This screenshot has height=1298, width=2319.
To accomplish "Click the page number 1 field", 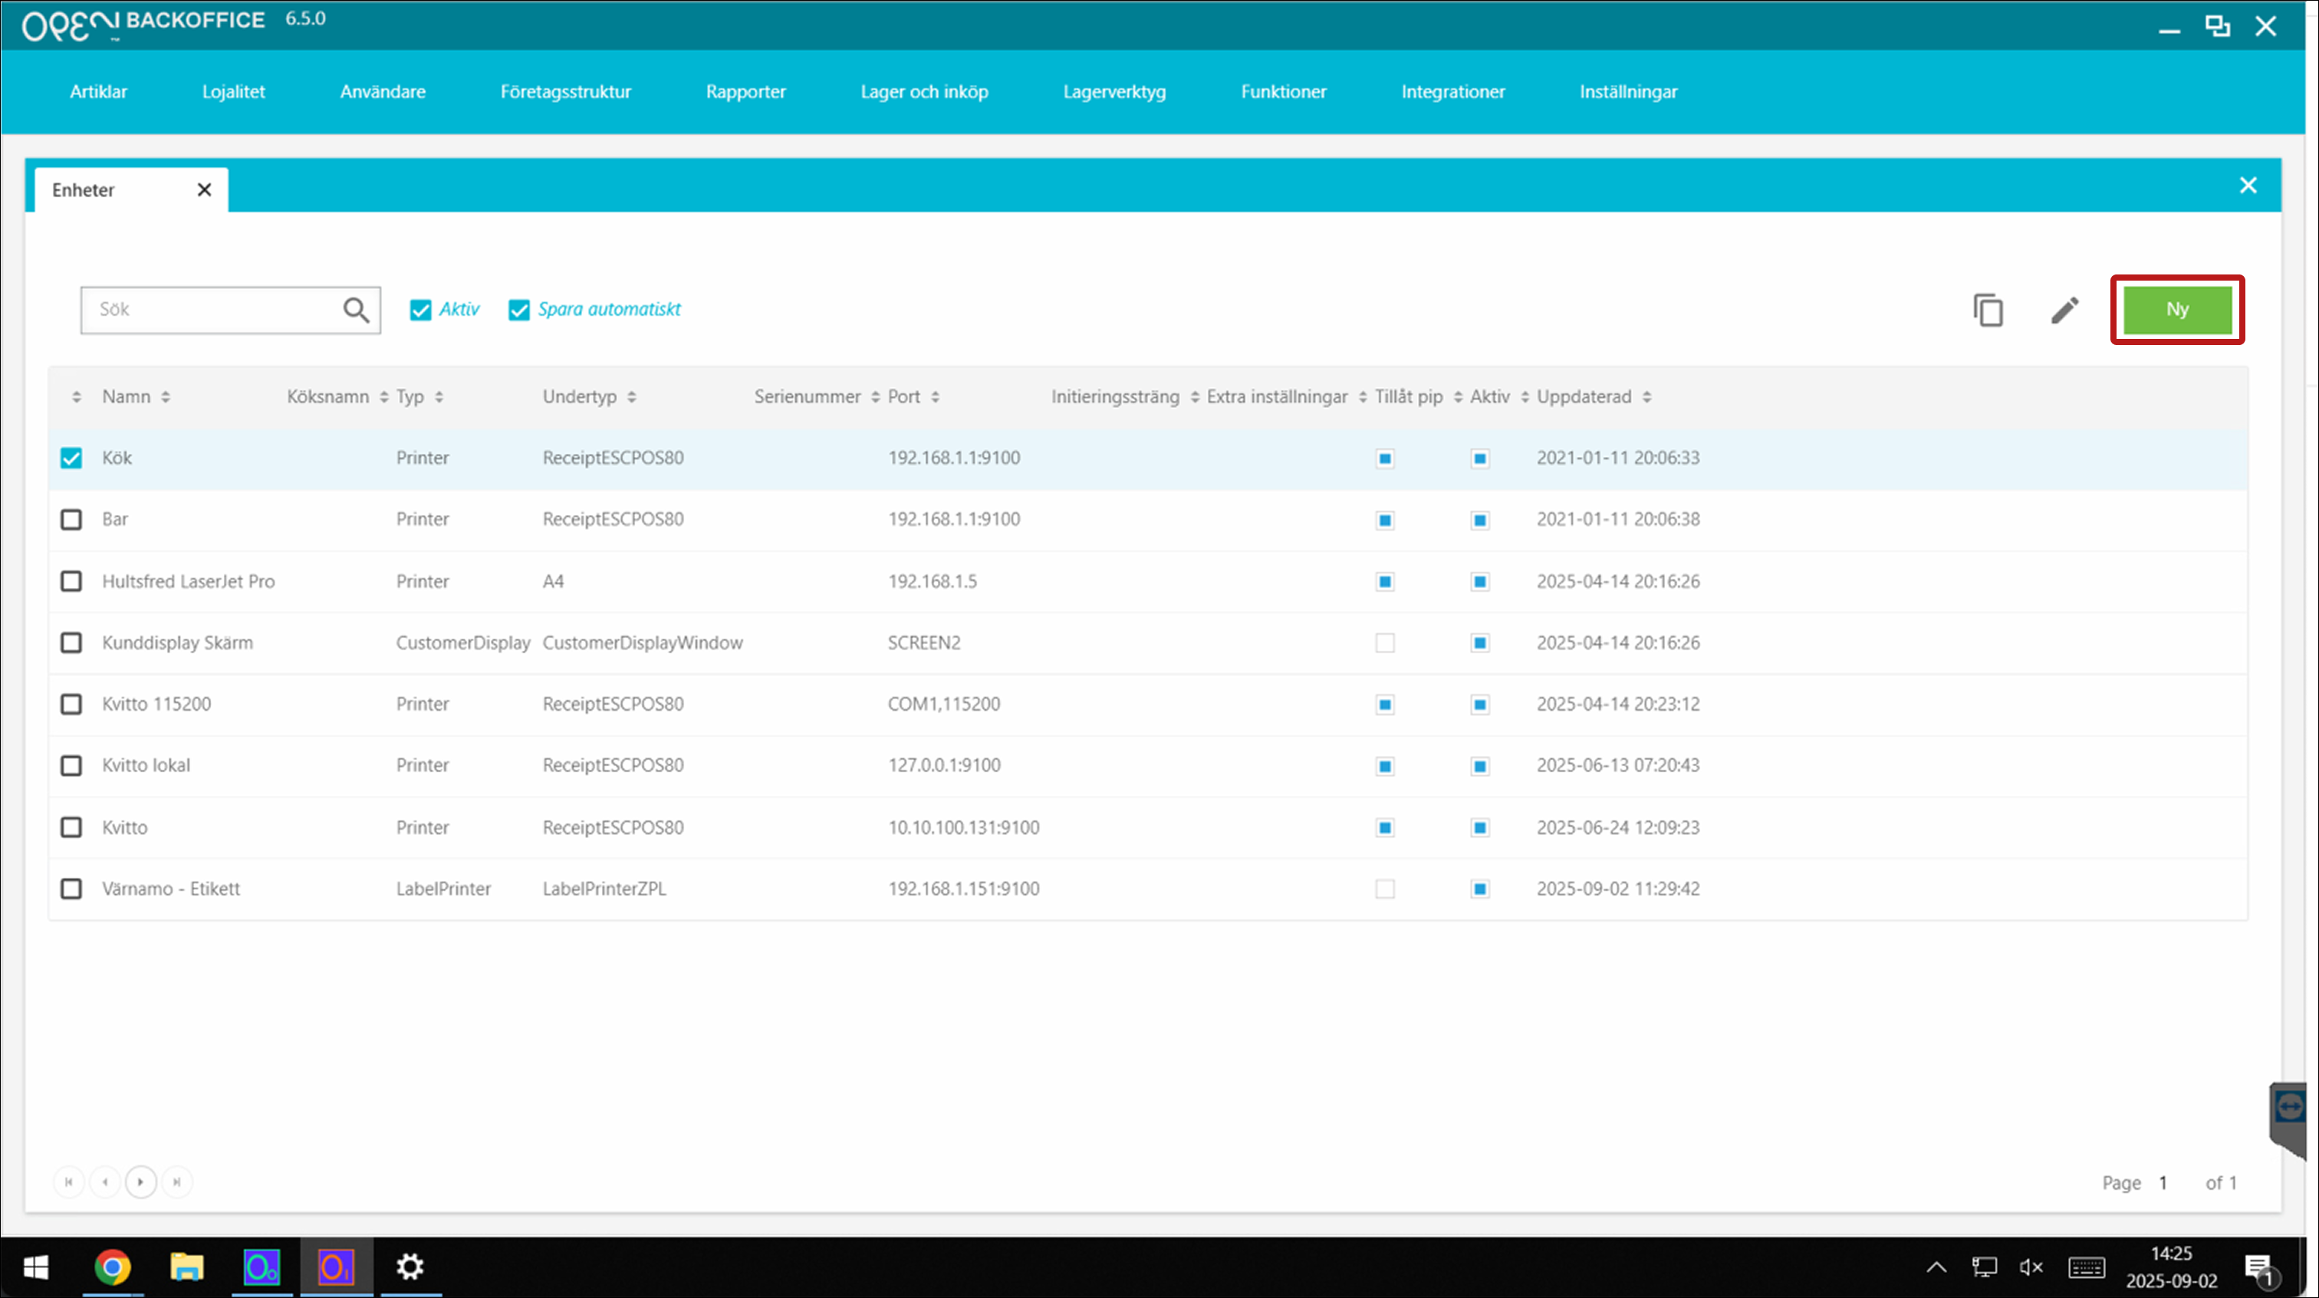I will (x=2163, y=1183).
